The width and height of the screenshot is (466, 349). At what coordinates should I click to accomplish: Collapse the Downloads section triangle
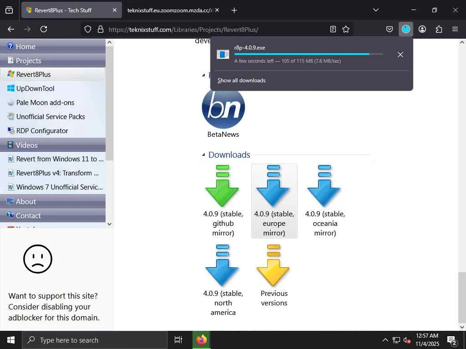[203, 155]
